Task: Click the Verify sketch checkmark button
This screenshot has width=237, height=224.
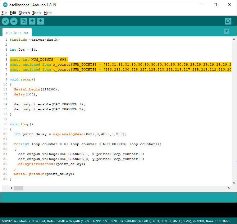Action: 6,21
